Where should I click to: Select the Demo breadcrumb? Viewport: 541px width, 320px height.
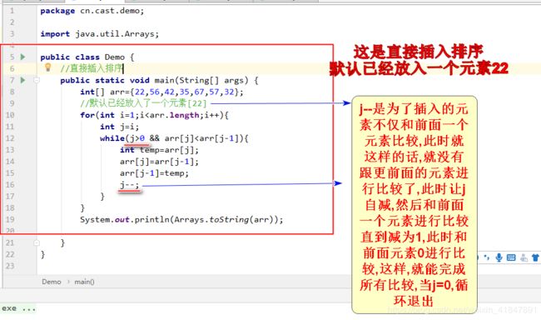tap(52, 282)
